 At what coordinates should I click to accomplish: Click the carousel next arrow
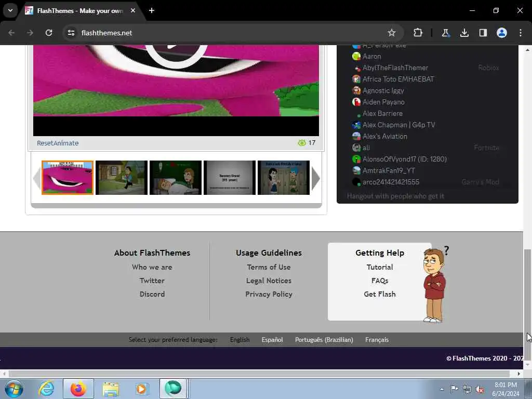(x=315, y=178)
